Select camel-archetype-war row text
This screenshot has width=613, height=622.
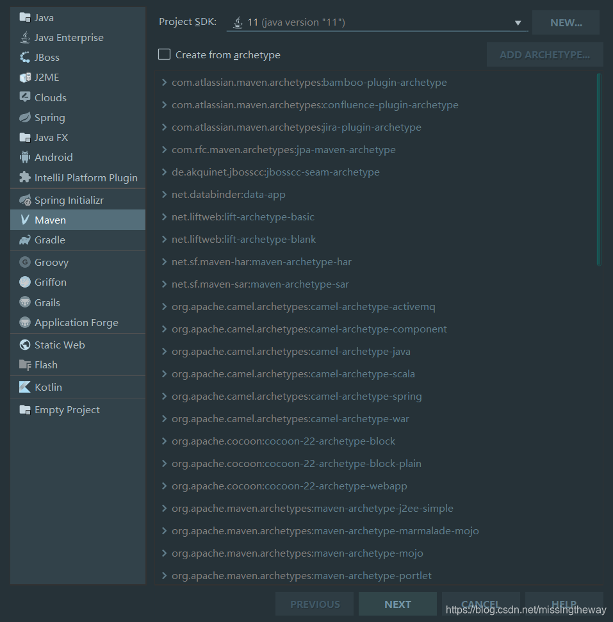(290, 418)
